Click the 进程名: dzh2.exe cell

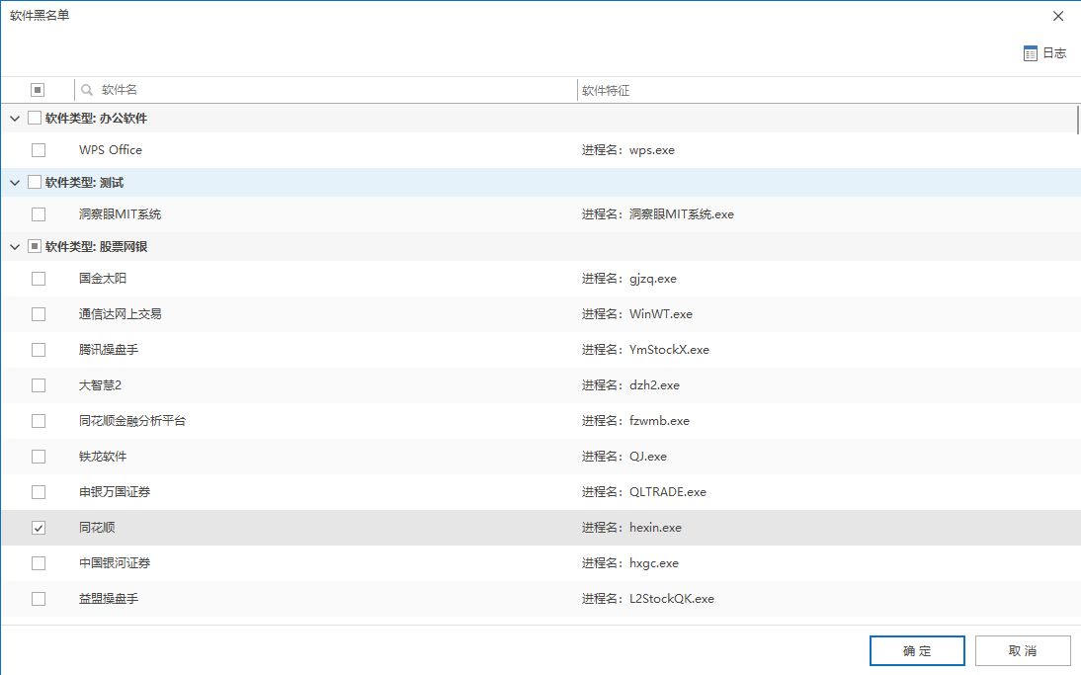click(x=630, y=384)
